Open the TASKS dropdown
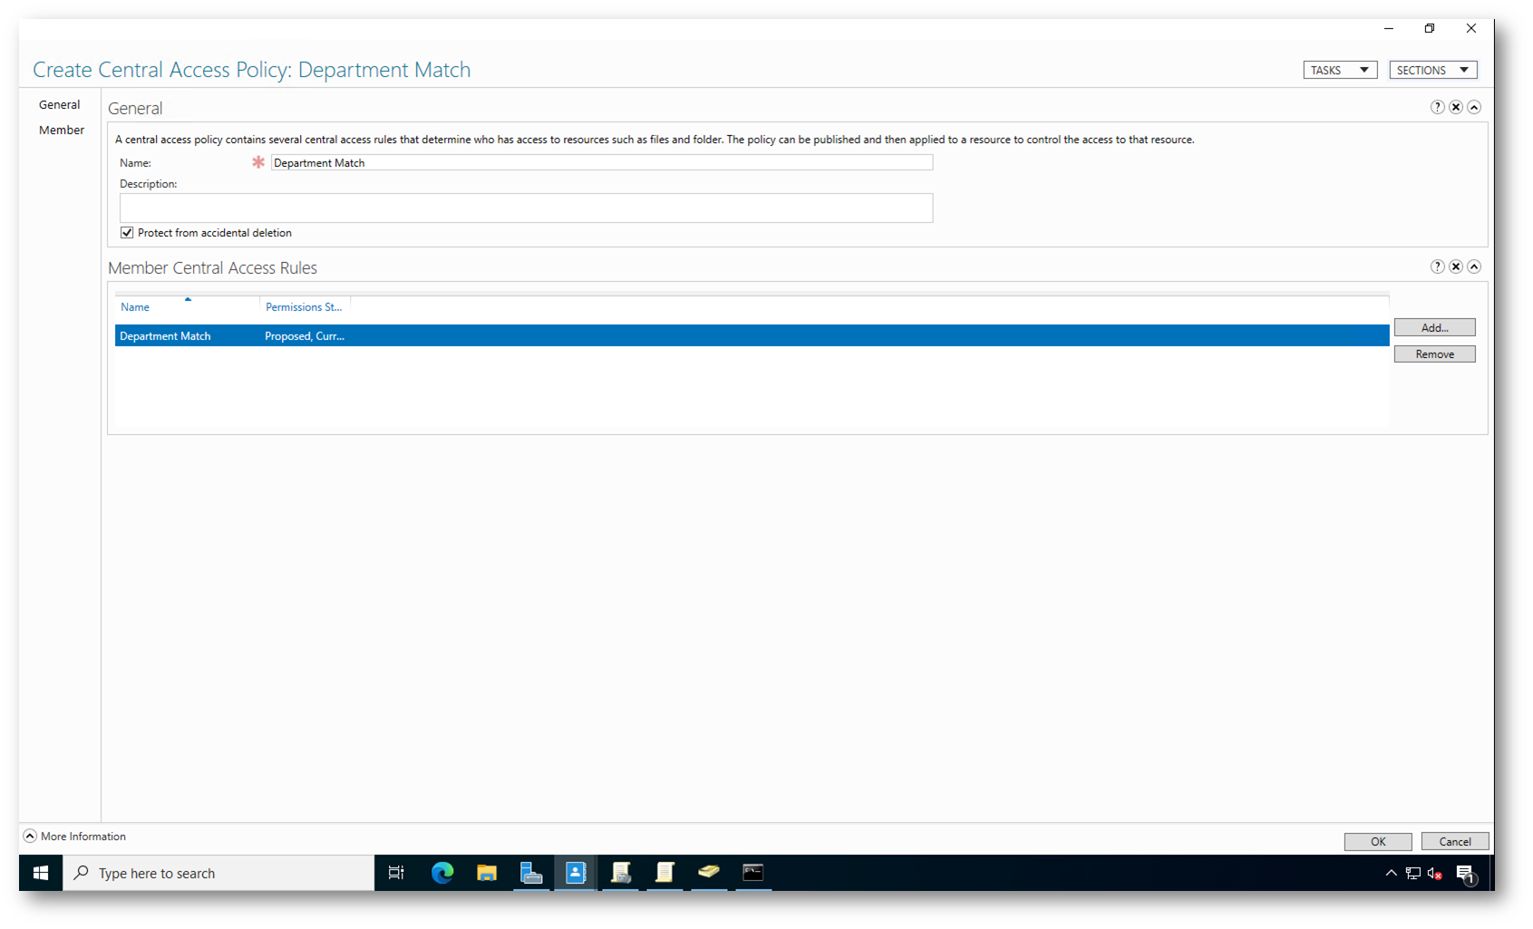The image size is (1533, 929). 1340,70
